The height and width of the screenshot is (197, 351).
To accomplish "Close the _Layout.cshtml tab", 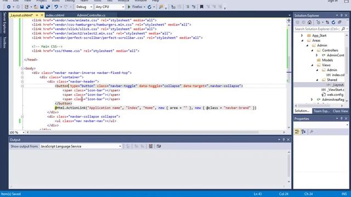I will tap(42, 15).
